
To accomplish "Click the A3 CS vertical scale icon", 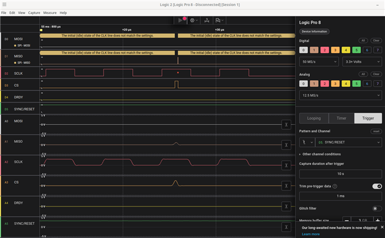I will tap(286, 186).
